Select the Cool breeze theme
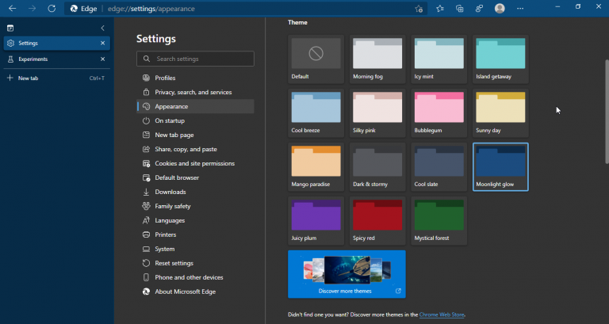The height and width of the screenshot is (324, 609). (316, 113)
